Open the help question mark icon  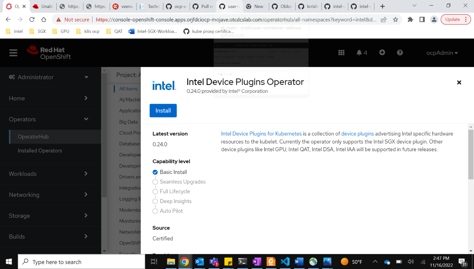click(x=400, y=53)
